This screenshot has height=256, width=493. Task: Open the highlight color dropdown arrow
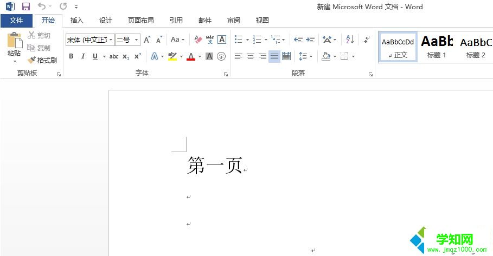181,56
